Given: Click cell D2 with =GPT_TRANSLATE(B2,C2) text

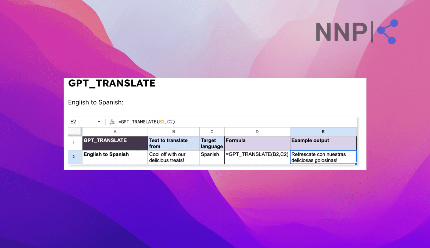Looking at the screenshot, I should point(257,157).
